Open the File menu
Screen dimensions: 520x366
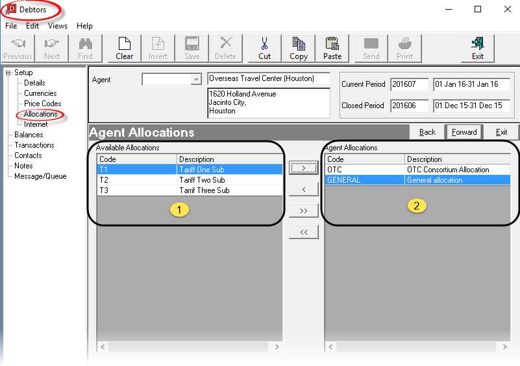pyautogui.click(x=11, y=26)
